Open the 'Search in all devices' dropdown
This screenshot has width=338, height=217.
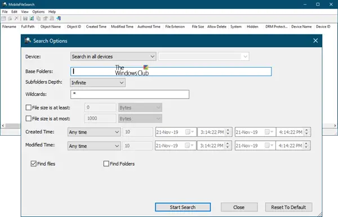coord(113,56)
